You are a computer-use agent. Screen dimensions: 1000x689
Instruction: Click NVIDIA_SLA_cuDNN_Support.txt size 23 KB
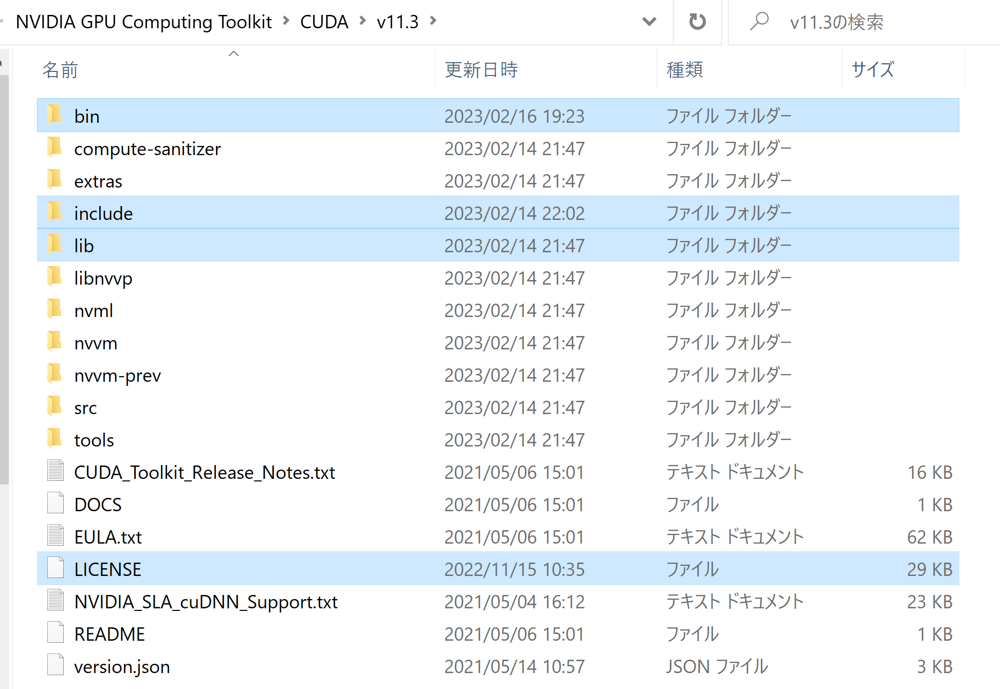tap(930, 602)
